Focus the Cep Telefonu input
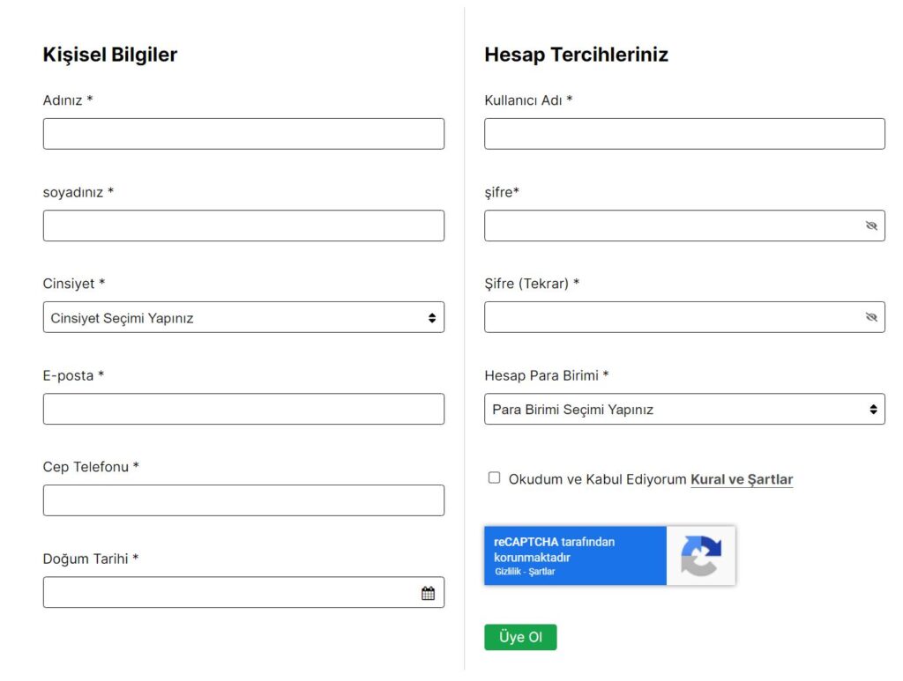903x681 pixels. tap(243, 500)
